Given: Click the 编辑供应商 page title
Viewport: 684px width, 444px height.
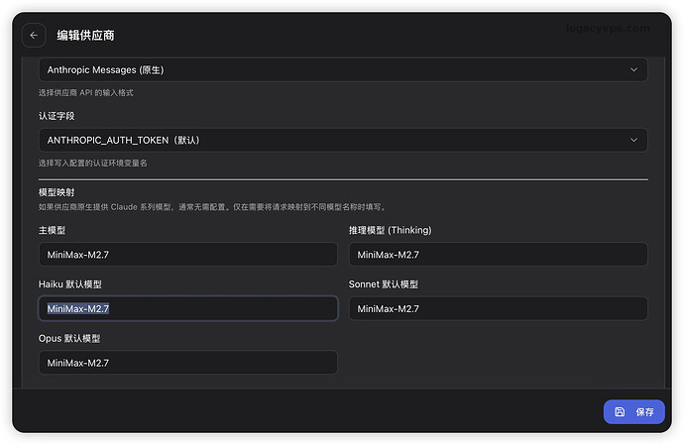Looking at the screenshot, I should 85,36.
